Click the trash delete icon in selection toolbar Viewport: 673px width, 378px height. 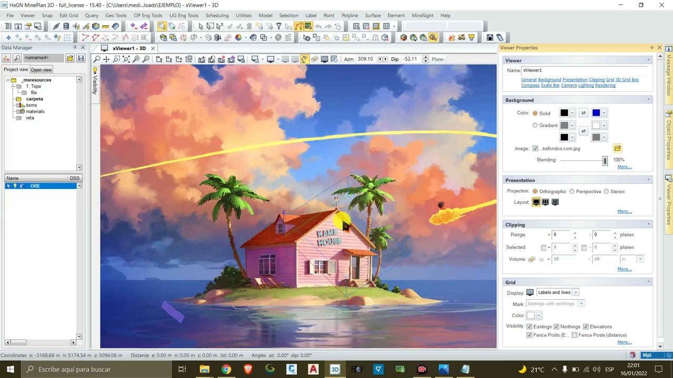(249, 26)
